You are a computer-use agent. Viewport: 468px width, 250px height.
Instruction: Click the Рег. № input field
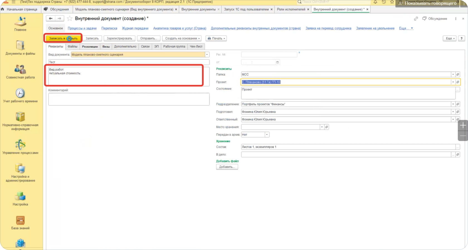[x=269, y=55]
